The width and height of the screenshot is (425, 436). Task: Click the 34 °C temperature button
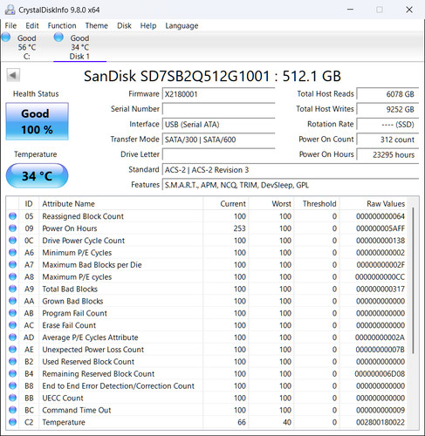click(38, 175)
